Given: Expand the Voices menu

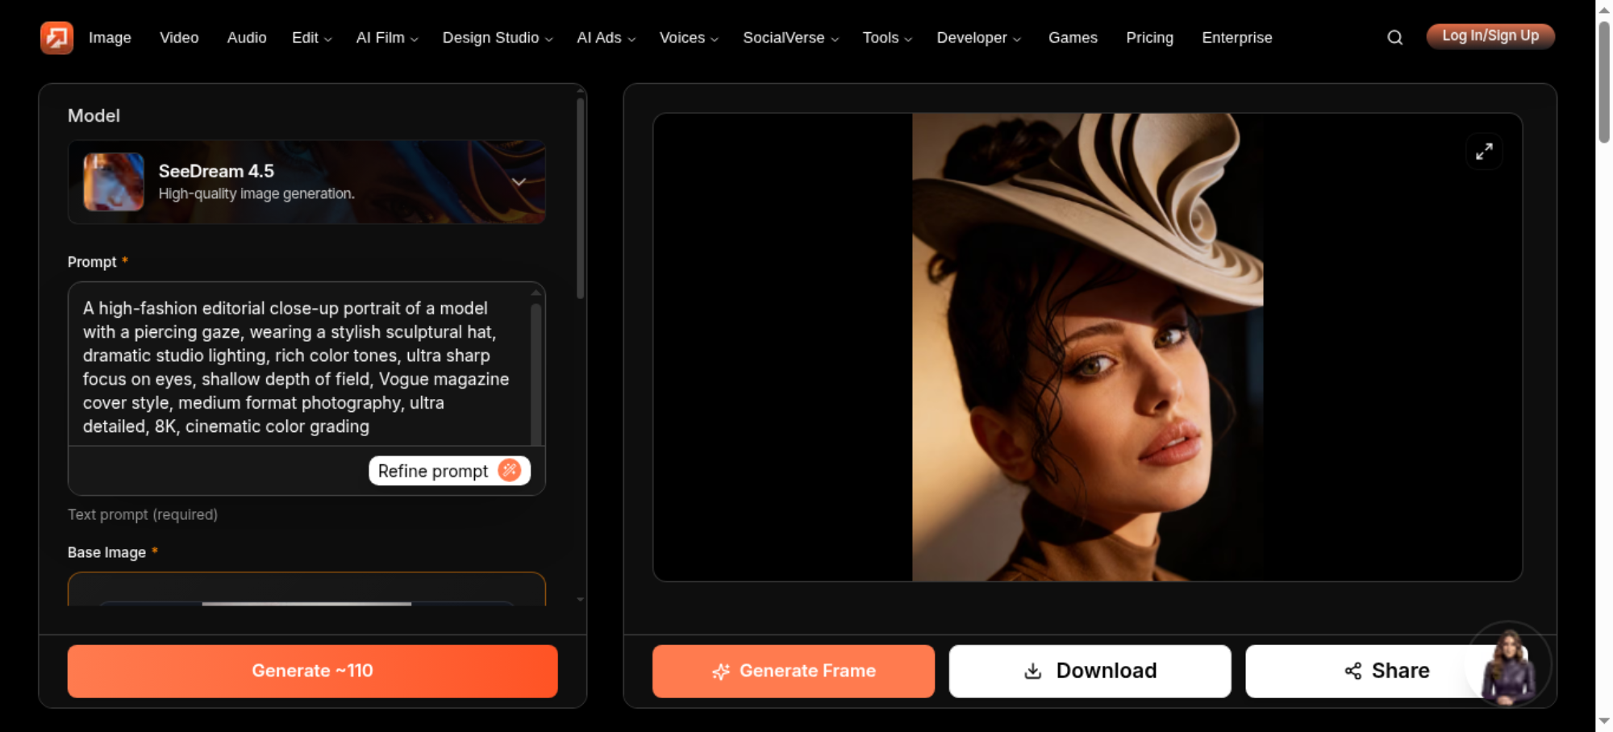Looking at the screenshot, I should tap(689, 37).
